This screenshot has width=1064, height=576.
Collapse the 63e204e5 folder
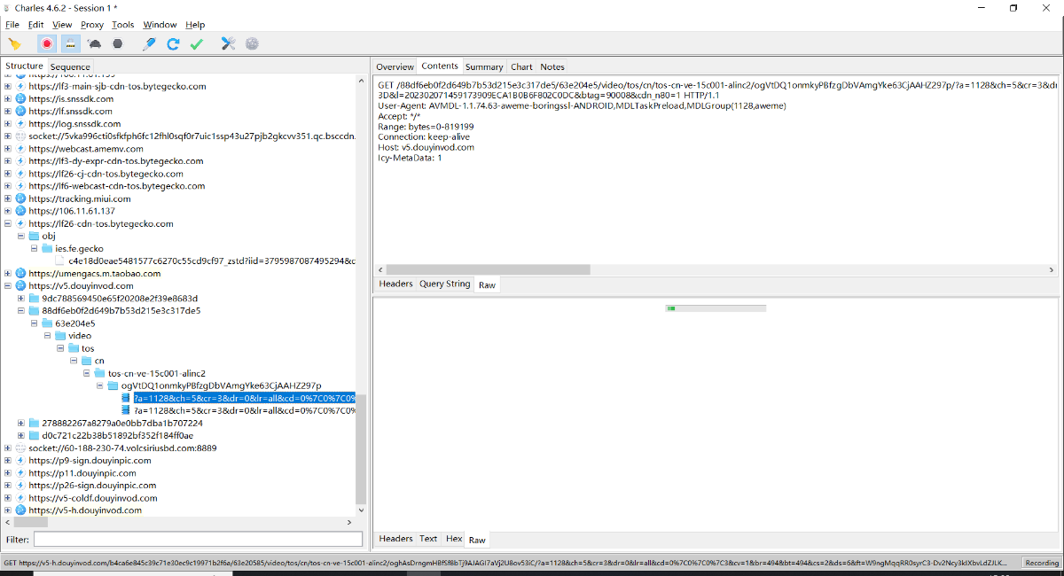coord(35,323)
